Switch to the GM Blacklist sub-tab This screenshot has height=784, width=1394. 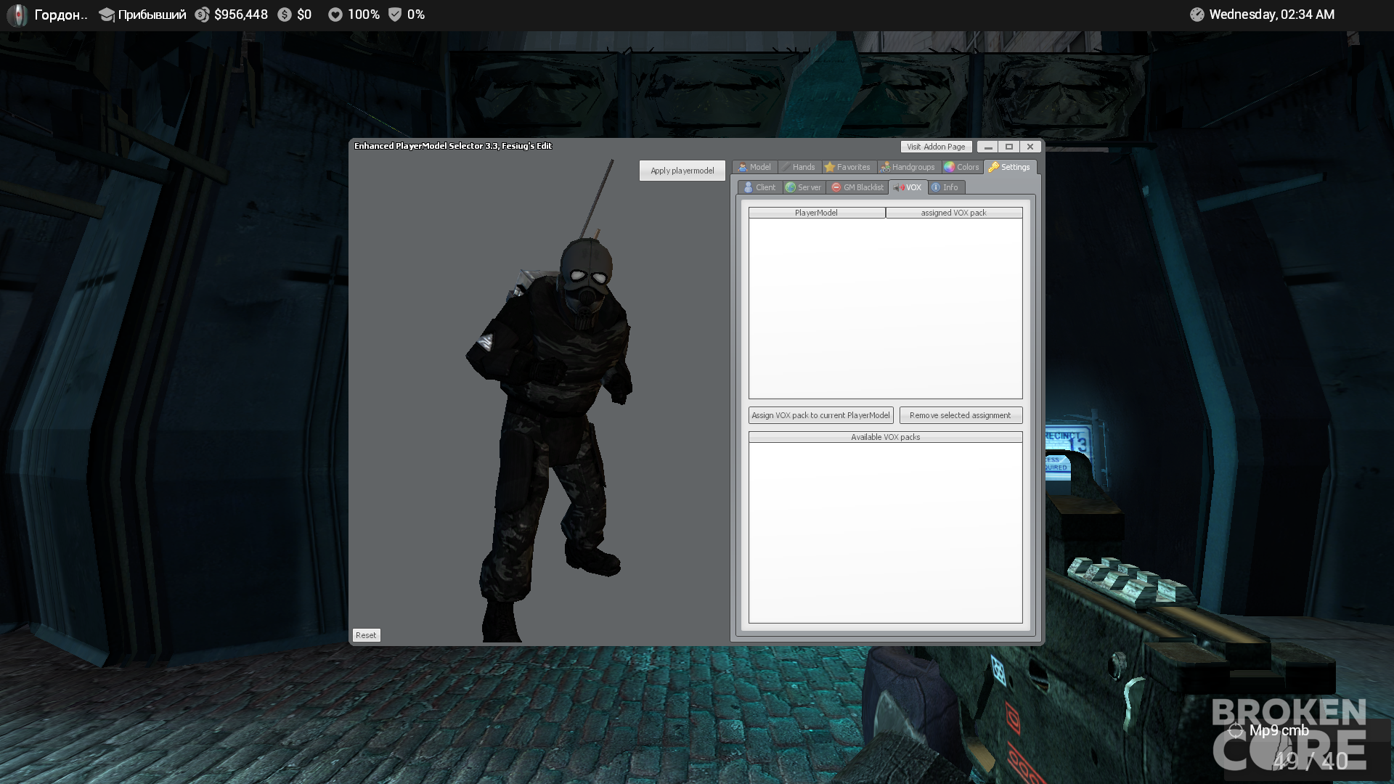click(x=857, y=187)
